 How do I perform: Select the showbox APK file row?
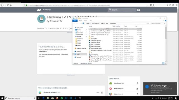pos(115,31)
